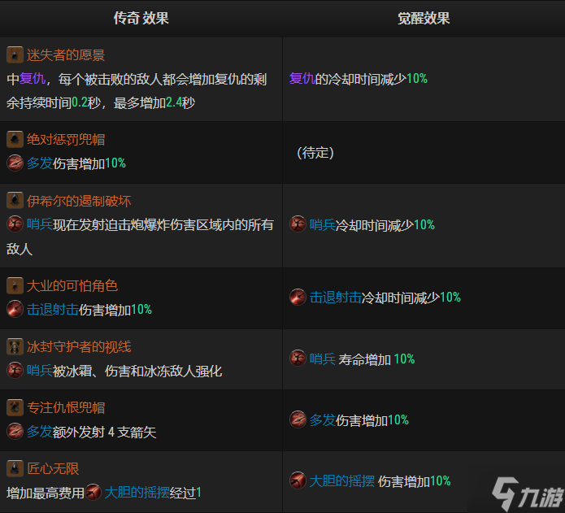Viewport: 565px width, 513px height.
Task: Click the 哨兵 skill icon before 现在发射迫击炮
Action: click(x=15, y=224)
